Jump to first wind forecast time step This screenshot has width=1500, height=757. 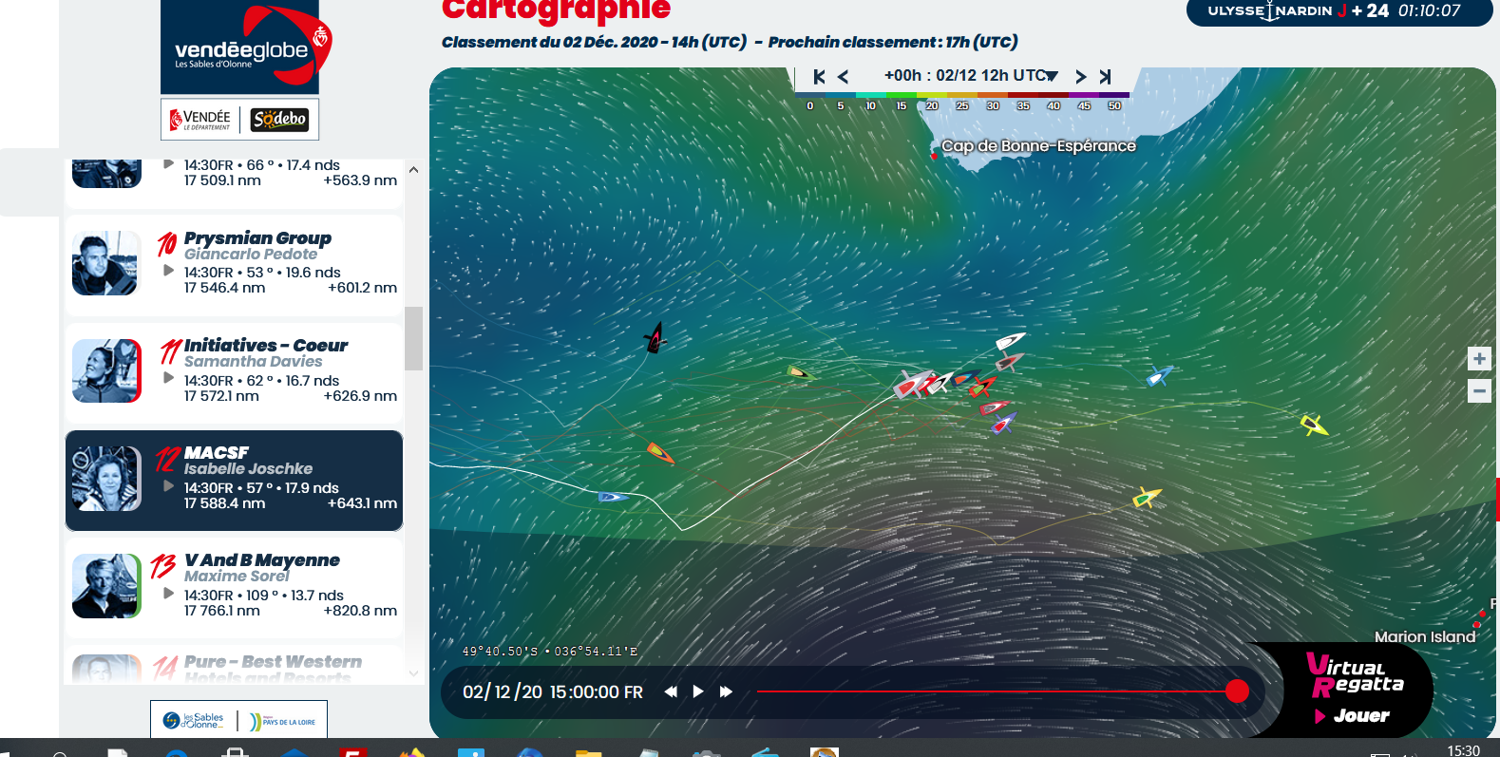(x=819, y=77)
